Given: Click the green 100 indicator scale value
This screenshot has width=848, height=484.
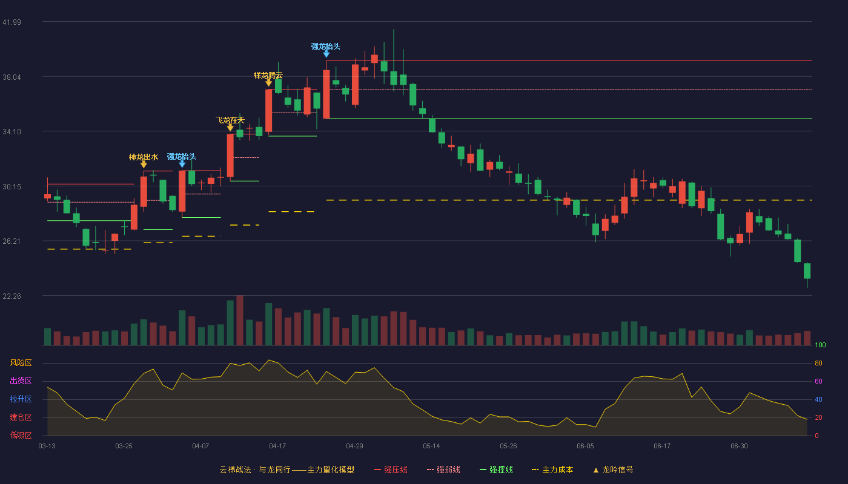Looking at the screenshot, I should [x=820, y=345].
